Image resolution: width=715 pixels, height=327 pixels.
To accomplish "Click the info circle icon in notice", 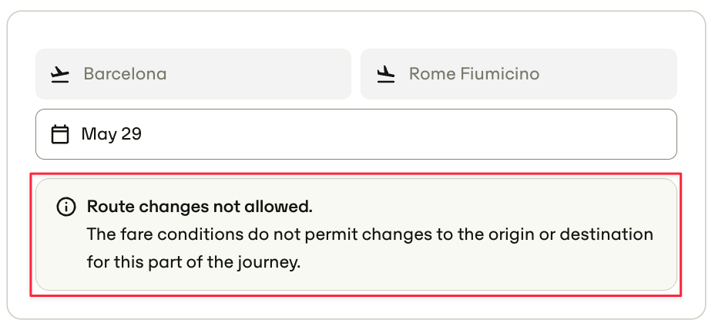I will click(66, 207).
